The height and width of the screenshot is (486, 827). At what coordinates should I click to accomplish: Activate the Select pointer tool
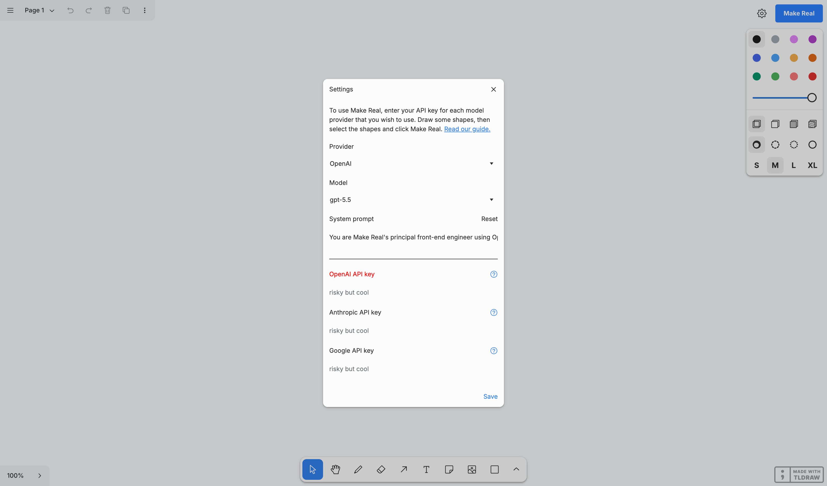312,469
